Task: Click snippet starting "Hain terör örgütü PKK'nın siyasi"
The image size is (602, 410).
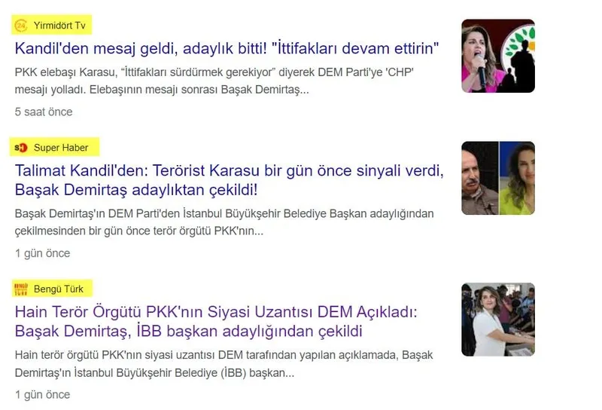Action: tap(223, 364)
